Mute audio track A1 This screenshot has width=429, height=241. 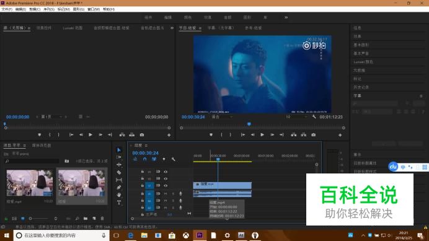(x=166, y=193)
